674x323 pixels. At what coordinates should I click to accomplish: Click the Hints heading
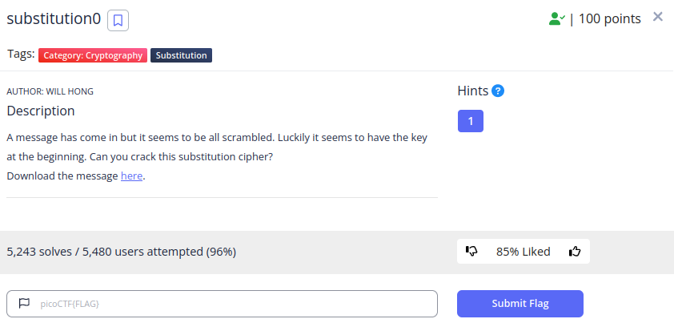tap(473, 91)
